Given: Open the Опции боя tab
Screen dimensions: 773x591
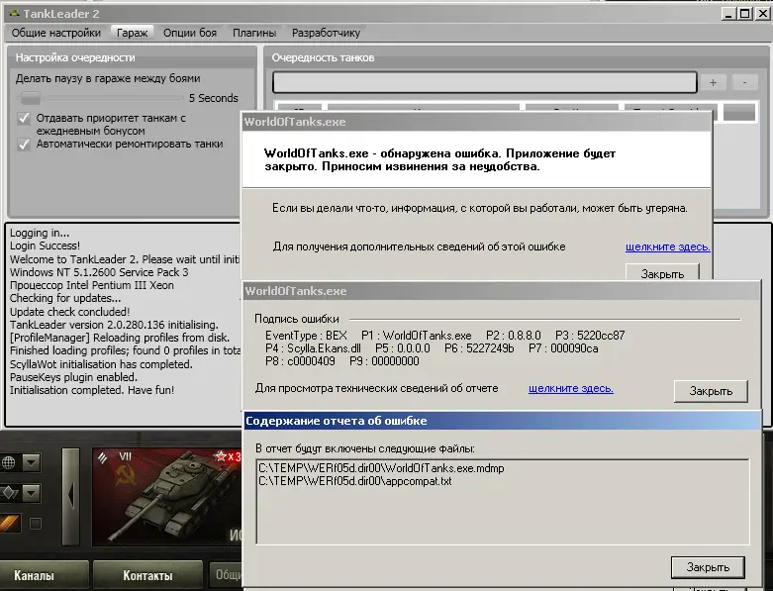Looking at the screenshot, I should click(190, 33).
